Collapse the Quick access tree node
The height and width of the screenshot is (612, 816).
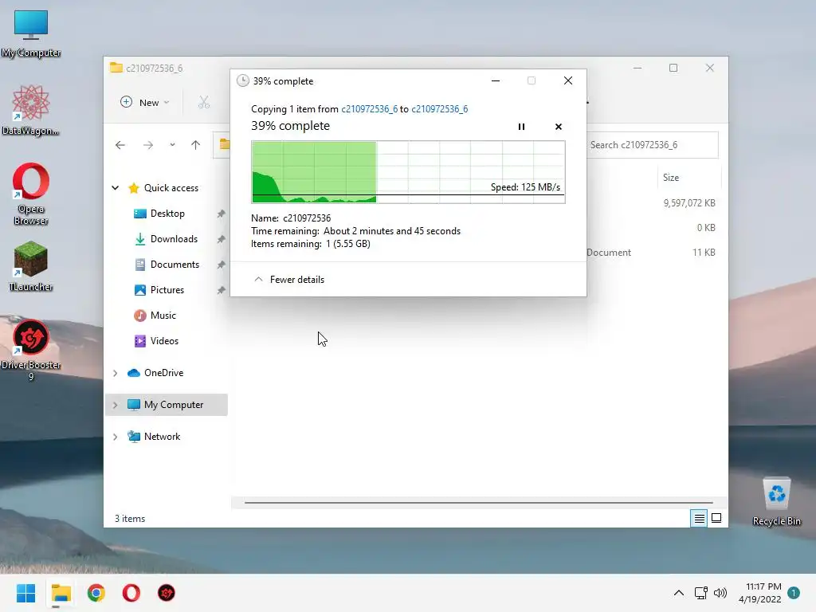click(116, 188)
